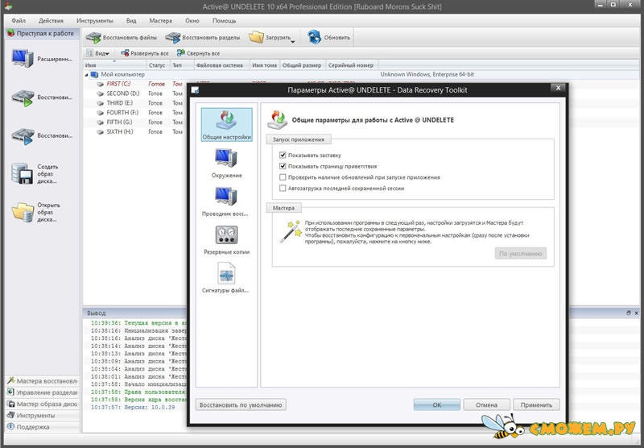Click the Инструменты sidebar icon
The width and height of the screenshot is (644, 448).
[x=10, y=415]
